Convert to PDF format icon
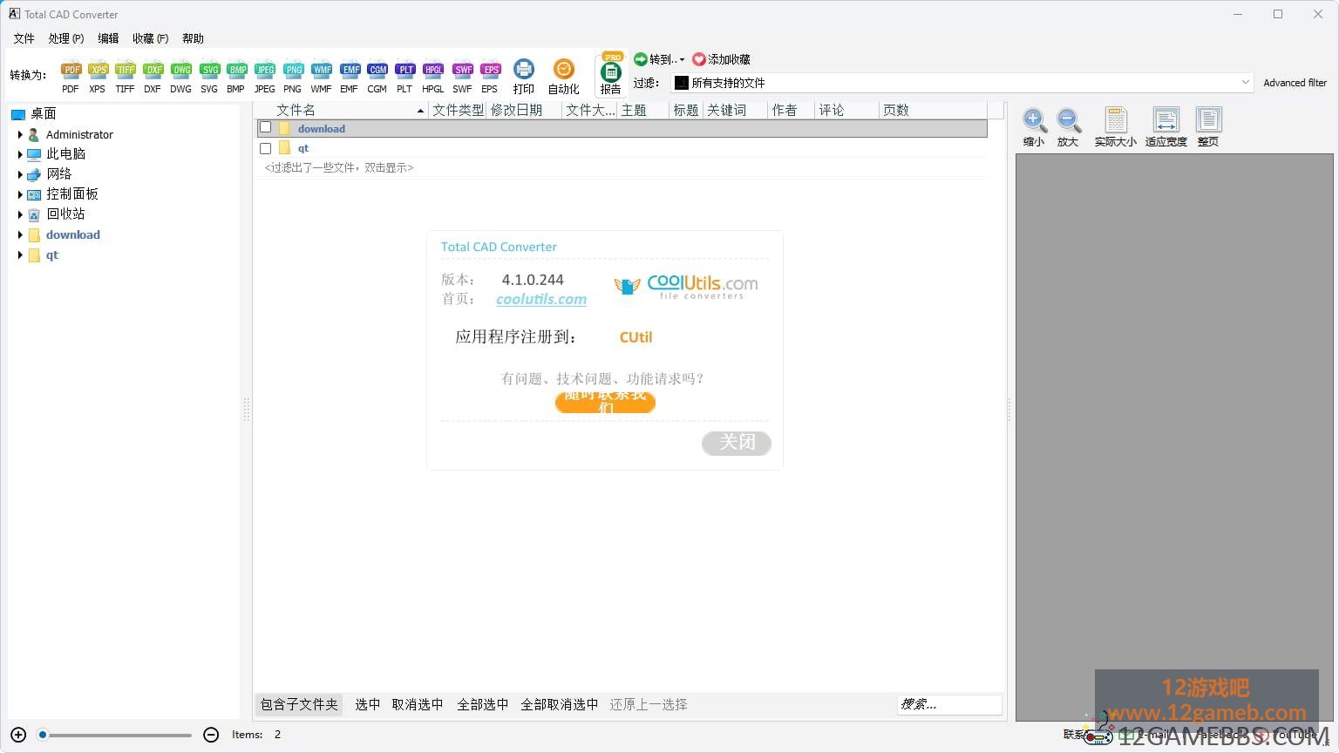 (x=71, y=77)
